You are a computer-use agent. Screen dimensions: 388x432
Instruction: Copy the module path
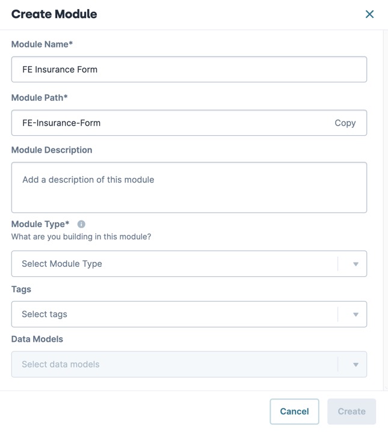coord(345,123)
